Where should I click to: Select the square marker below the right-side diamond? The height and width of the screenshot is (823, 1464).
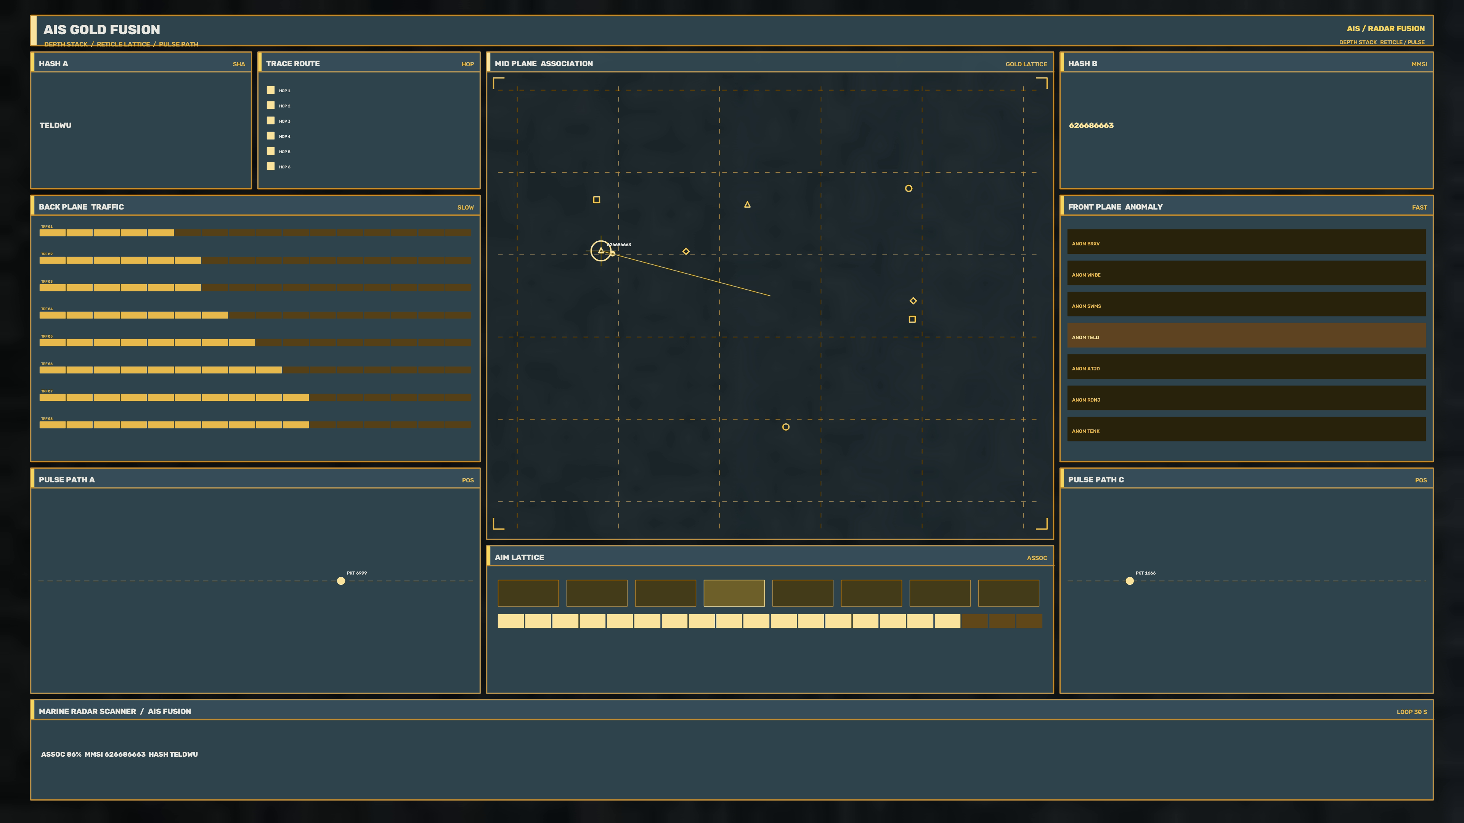[x=912, y=319]
